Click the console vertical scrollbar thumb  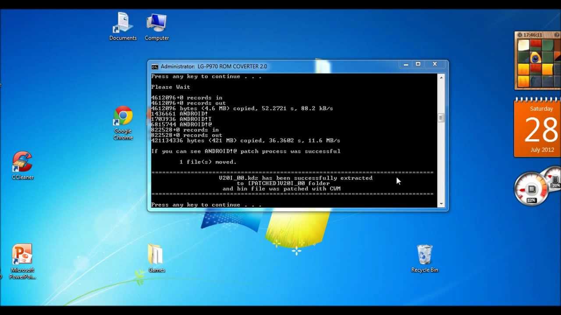[x=441, y=118]
